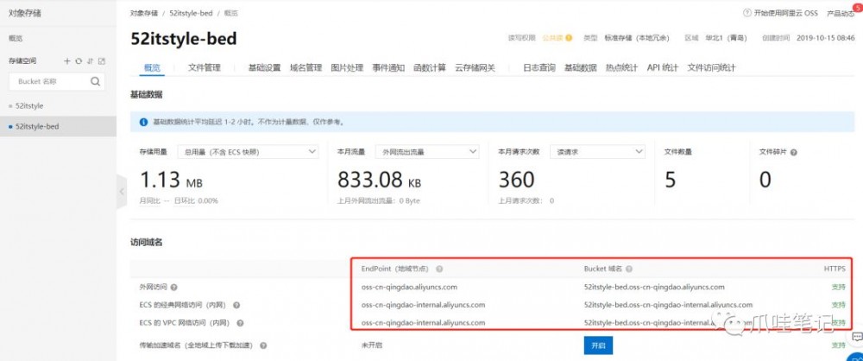Refresh the 存储空间 bucket list
This screenshot has height=361, width=863.
79,61
